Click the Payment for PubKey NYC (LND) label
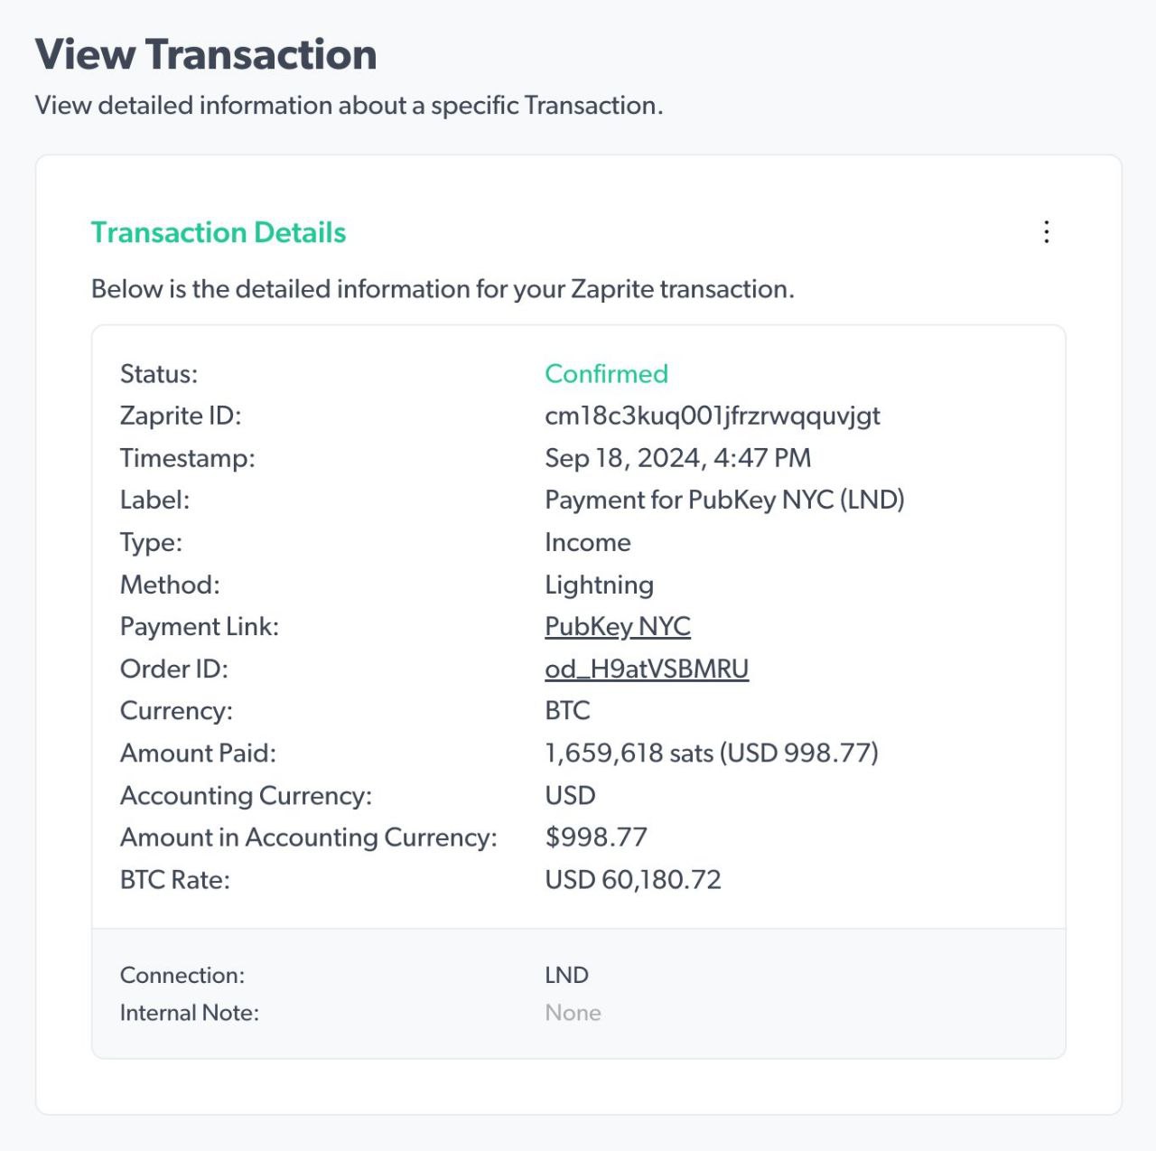This screenshot has height=1151, width=1156. (724, 500)
